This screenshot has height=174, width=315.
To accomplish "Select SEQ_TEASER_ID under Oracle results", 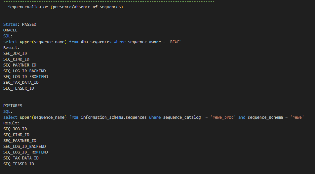I will 18,88.
